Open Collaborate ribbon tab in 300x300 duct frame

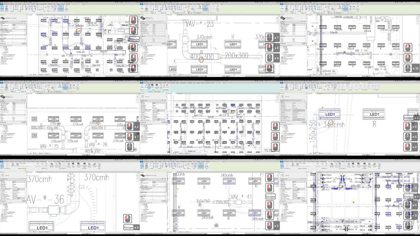[330, 161]
